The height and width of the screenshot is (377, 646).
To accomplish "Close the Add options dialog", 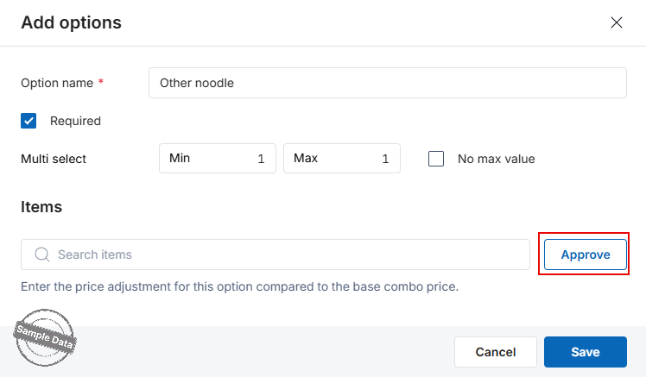I will click(617, 22).
